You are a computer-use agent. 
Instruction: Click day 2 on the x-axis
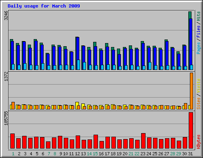point(19,154)
